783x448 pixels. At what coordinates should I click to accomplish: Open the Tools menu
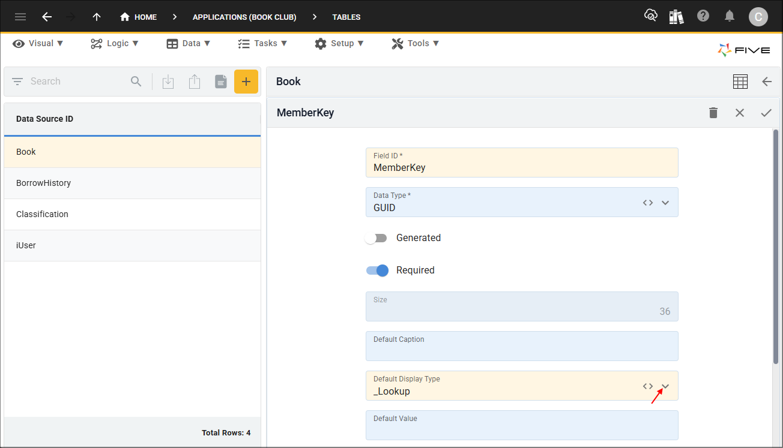coord(416,43)
